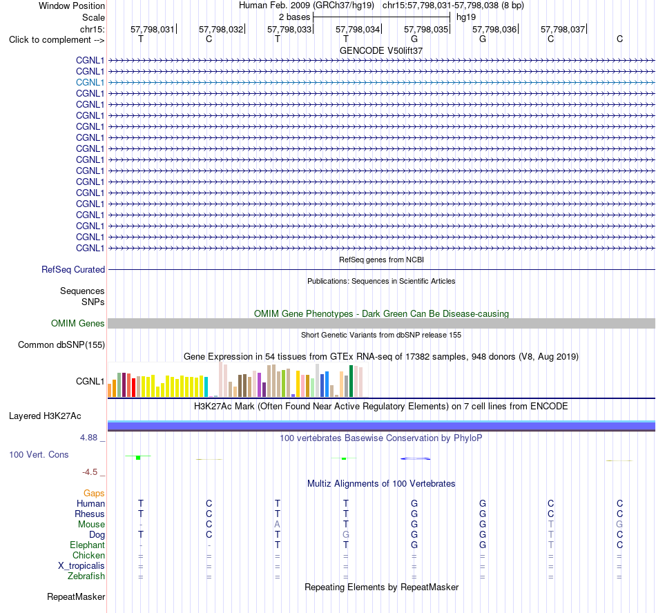Click the '2 bases' scale bar

click(x=381, y=17)
